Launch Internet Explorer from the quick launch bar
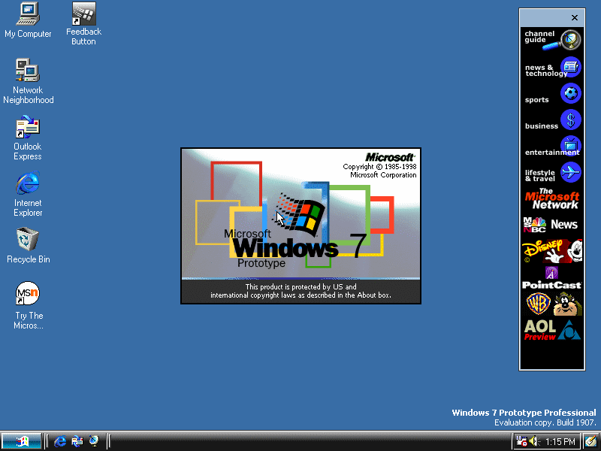 click(60, 441)
